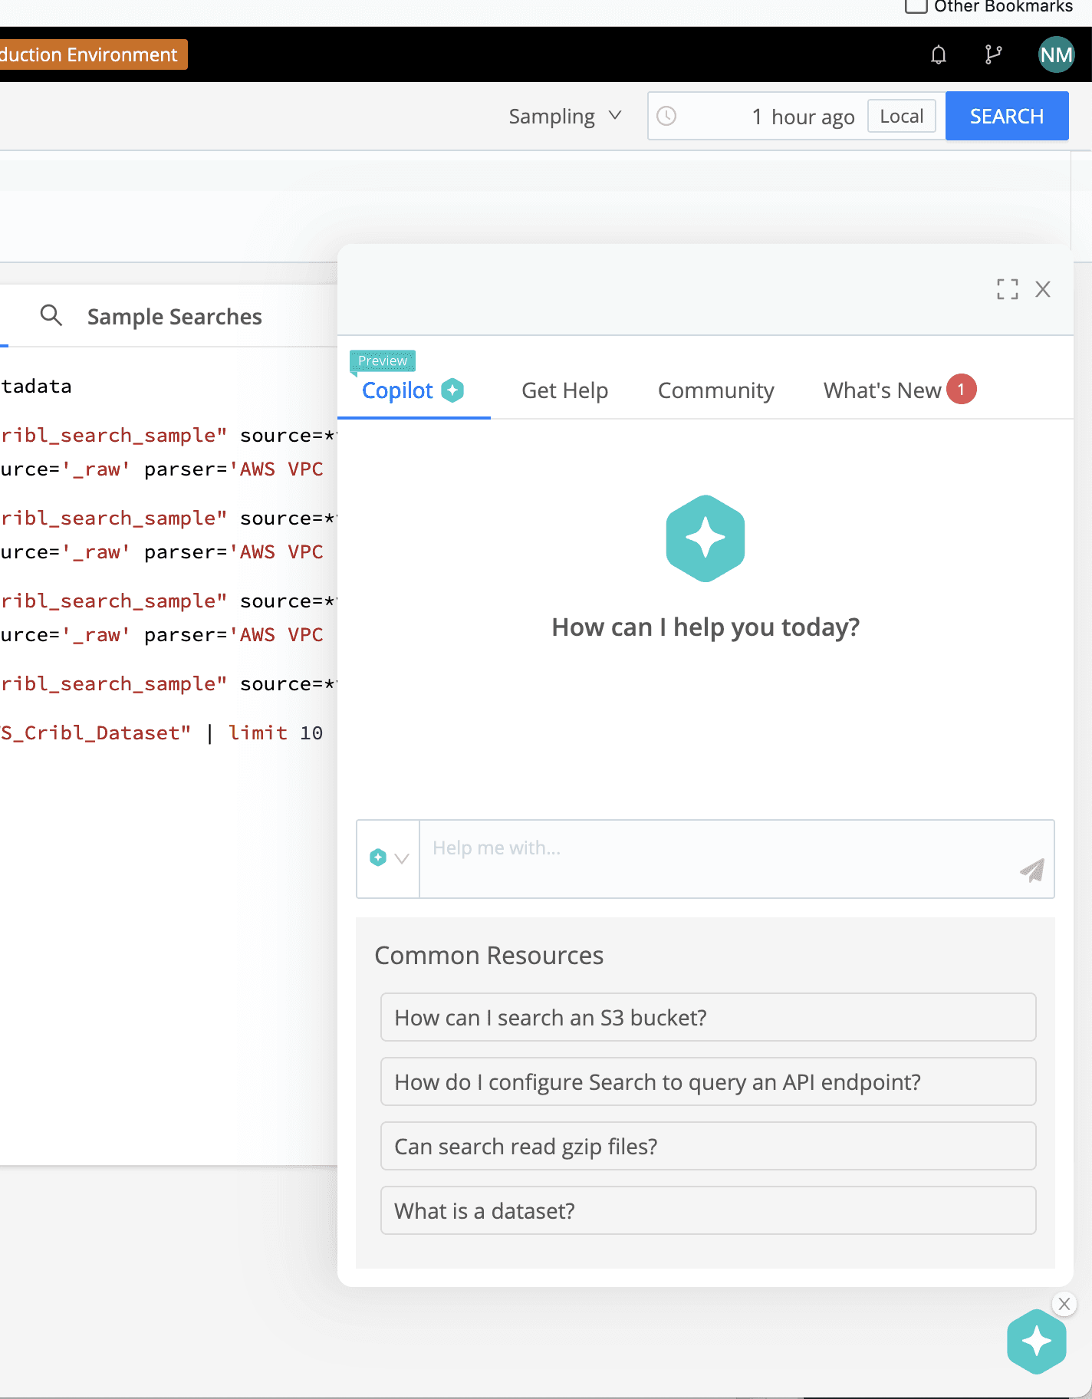Toggle the Local timezone button

click(x=901, y=116)
